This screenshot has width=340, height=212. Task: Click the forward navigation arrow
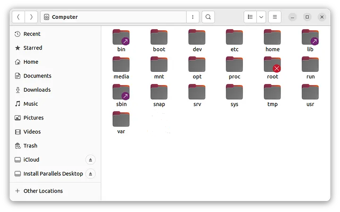pos(31,17)
